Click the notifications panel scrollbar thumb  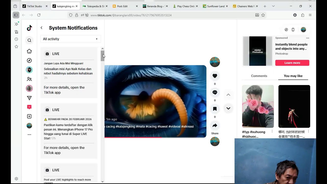pyautogui.click(x=102, y=56)
